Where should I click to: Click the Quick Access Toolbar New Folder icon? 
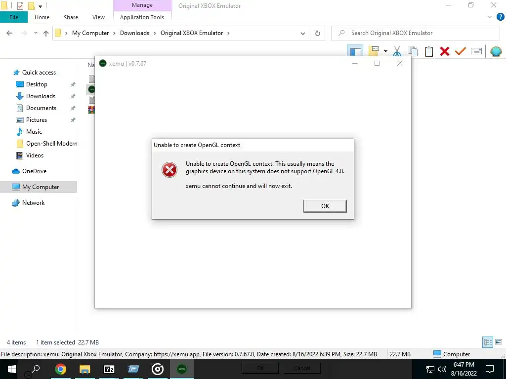pos(31,5)
